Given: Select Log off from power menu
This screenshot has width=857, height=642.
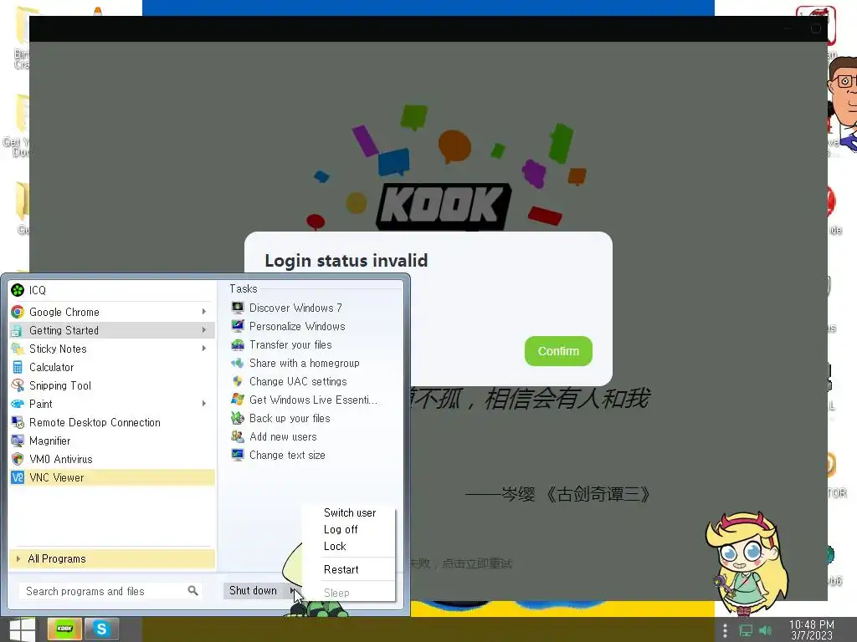Looking at the screenshot, I should click(x=349, y=529).
